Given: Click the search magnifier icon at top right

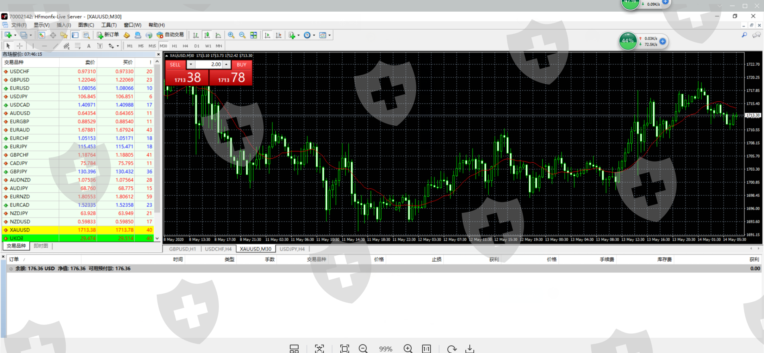Looking at the screenshot, I should click(x=744, y=35).
